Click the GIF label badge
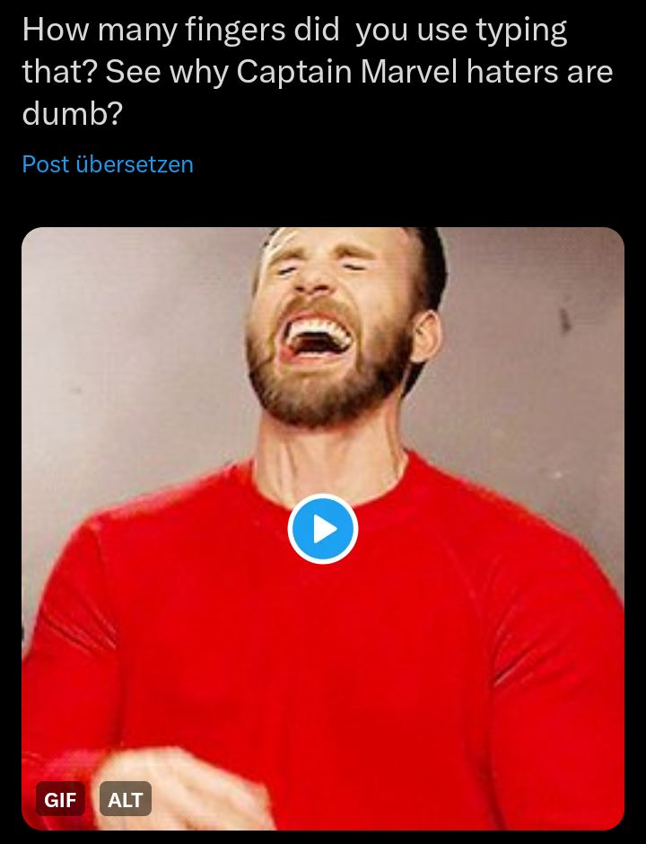Screen dimensions: 646x844 click(x=60, y=799)
